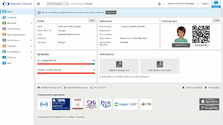Viewport: 223px width, 125px height.
Task: Click the My Training Matrix progress bar
Action: pyautogui.click(x=66, y=64)
